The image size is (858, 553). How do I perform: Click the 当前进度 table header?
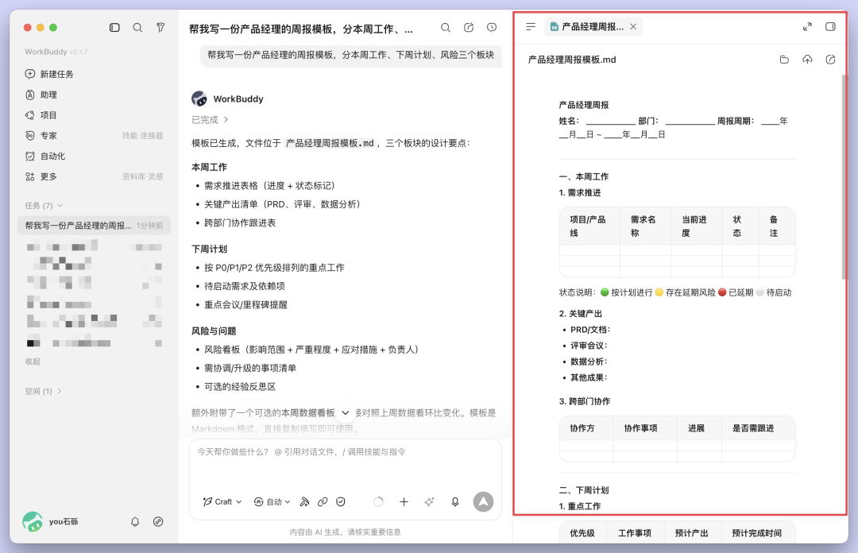pos(695,226)
